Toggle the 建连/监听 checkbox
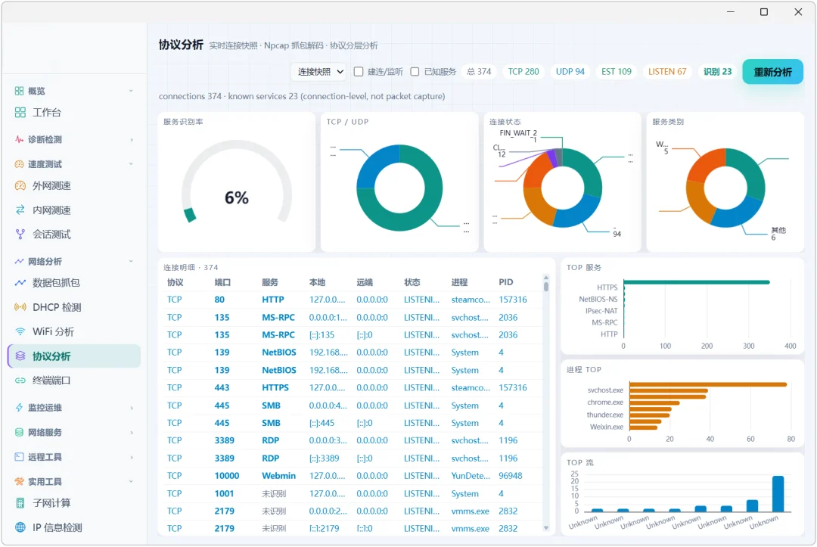 click(359, 72)
